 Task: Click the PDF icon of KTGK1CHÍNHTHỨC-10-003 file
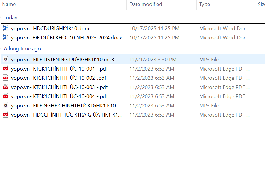point(5,87)
